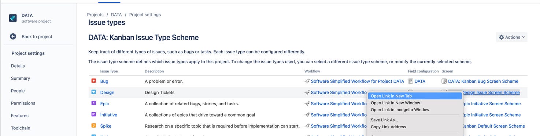Open the Design row workflow link
This screenshot has height=136, width=540.
[x=339, y=92]
